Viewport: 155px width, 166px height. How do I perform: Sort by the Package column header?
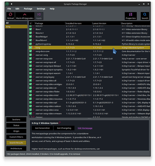tap(50, 23)
